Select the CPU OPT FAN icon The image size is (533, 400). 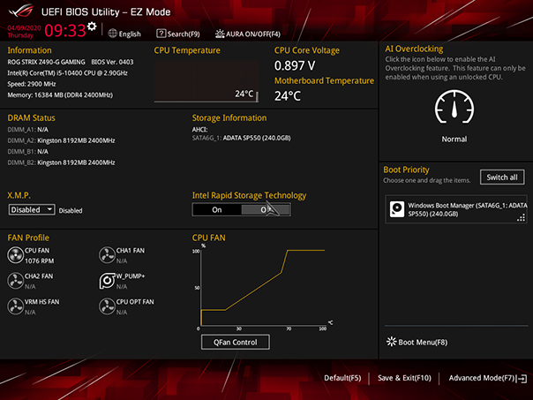pos(107,306)
